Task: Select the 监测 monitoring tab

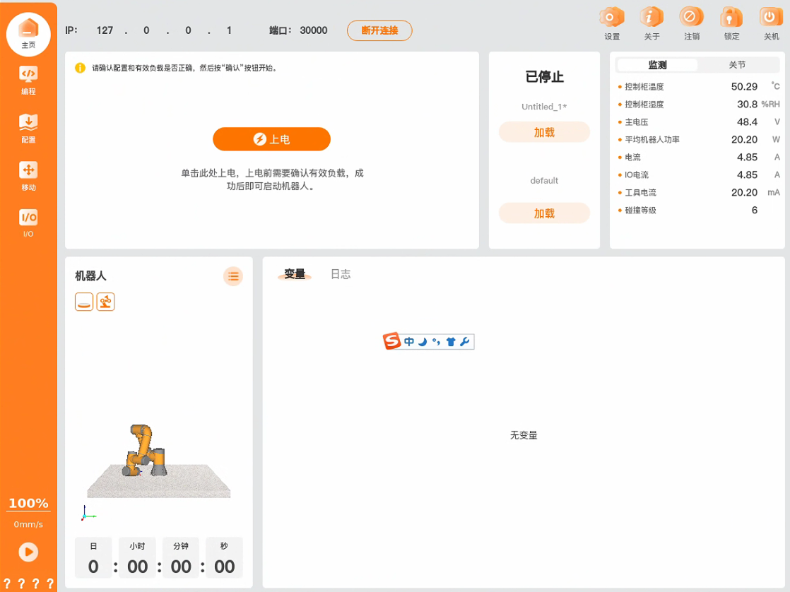Action: click(657, 65)
